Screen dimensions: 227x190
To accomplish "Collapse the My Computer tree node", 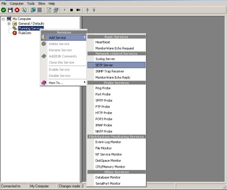I will point(3,19).
